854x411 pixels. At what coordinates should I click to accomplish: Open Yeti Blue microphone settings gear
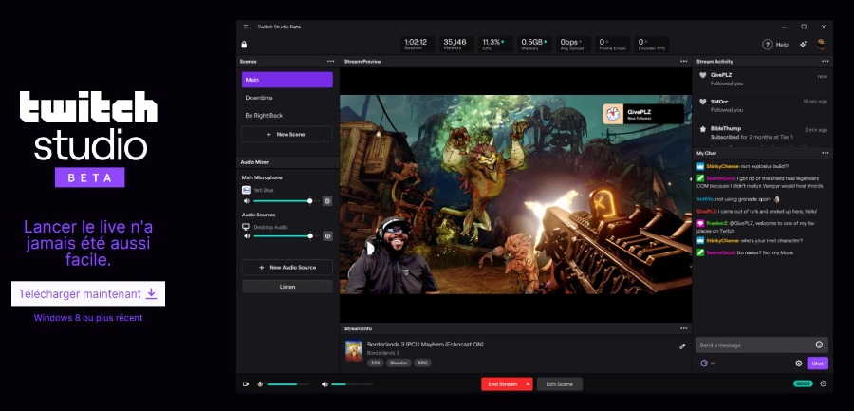coord(327,201)
